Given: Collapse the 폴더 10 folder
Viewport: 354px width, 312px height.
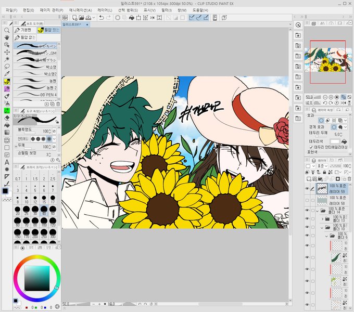Looking at the screenshot, I should [322, 228].
